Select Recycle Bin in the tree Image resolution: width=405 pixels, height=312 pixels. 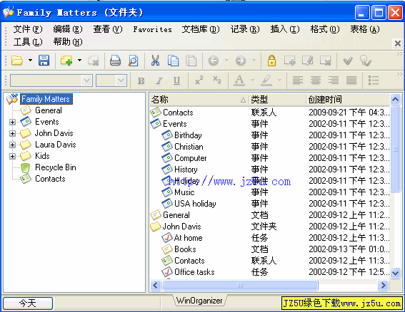tap(56, 167)
